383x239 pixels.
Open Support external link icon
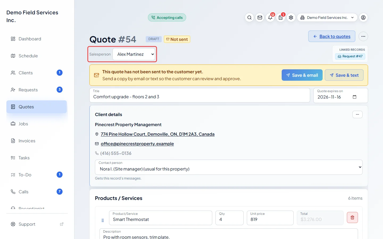62,224
